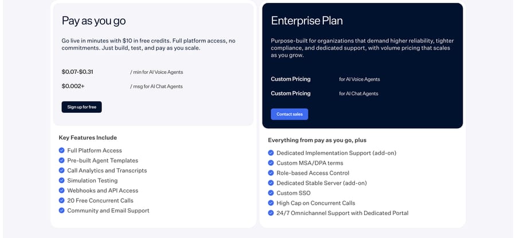Screen dimensions: 516x238
Task: Click checkmark icon beside 24/7 Omnichannel Support
Action: 271,213
